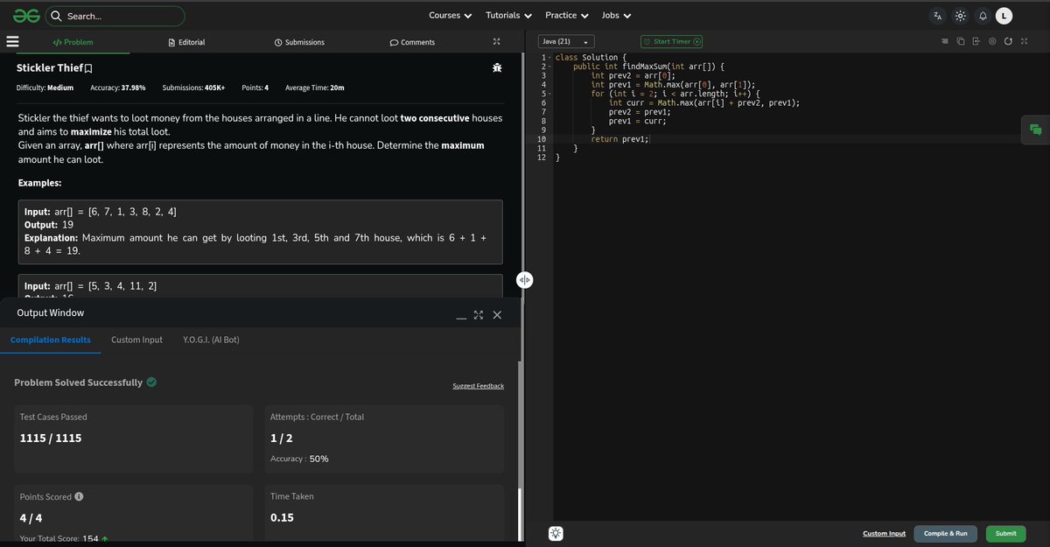The image size is (1050, 547).
Task: Switch to the Problem tab
Action: pos(73,42)
